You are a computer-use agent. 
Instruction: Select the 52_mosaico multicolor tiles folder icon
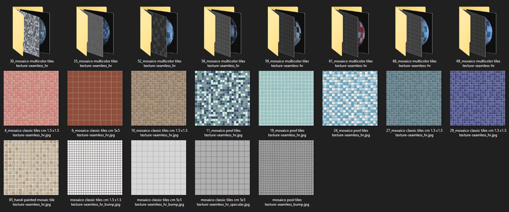pyautogui.click(x=159, y=31)
